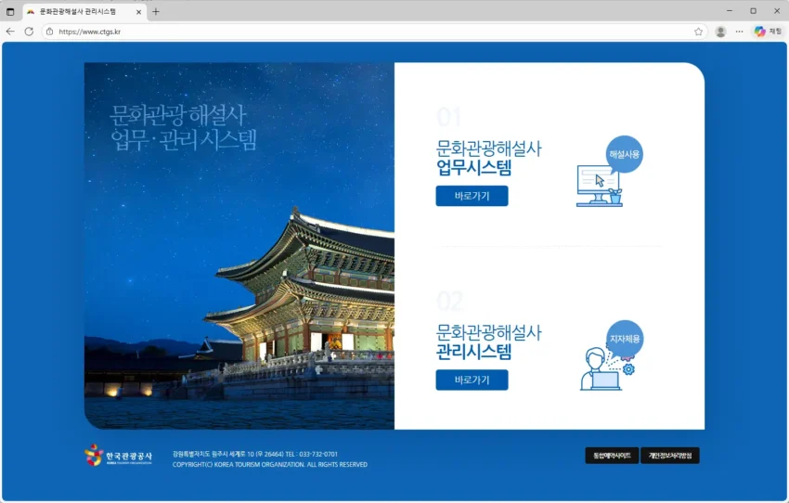Maximize the browser window
789x503 pixels.
[x=754, y=10]
